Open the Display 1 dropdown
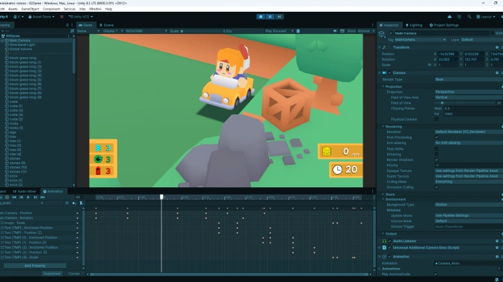503x282 pixels. pos(113,31)
